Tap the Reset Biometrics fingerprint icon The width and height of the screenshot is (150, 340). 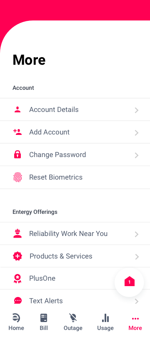click(17, 177)
